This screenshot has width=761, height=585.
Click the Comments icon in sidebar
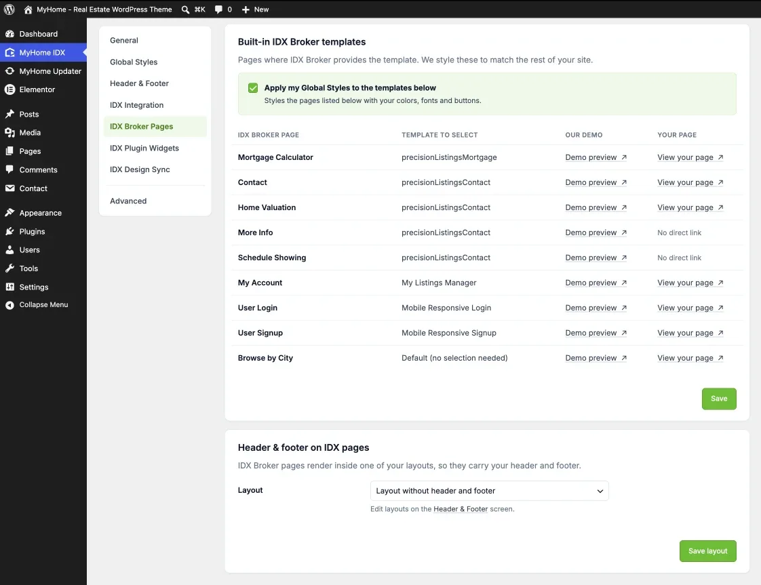[9, 169]
